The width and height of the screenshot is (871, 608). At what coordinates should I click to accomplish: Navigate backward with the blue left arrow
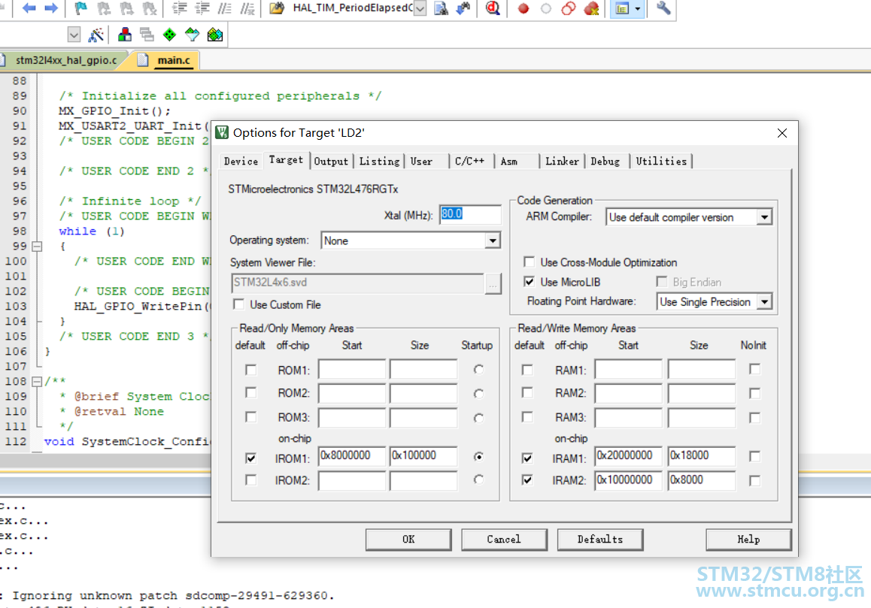pyautogui.click(x=29, y=8)
